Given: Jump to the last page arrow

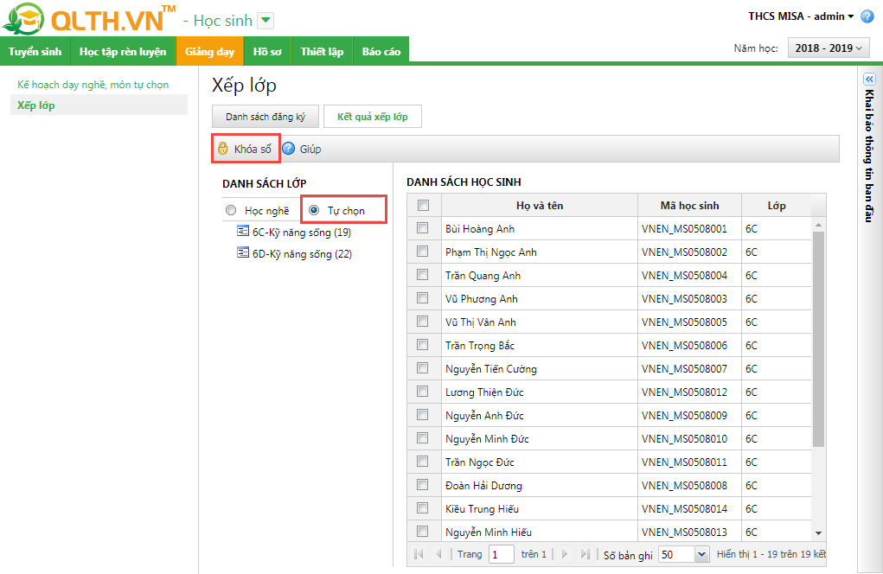Looking at the screenshot, I should [585, 554].
